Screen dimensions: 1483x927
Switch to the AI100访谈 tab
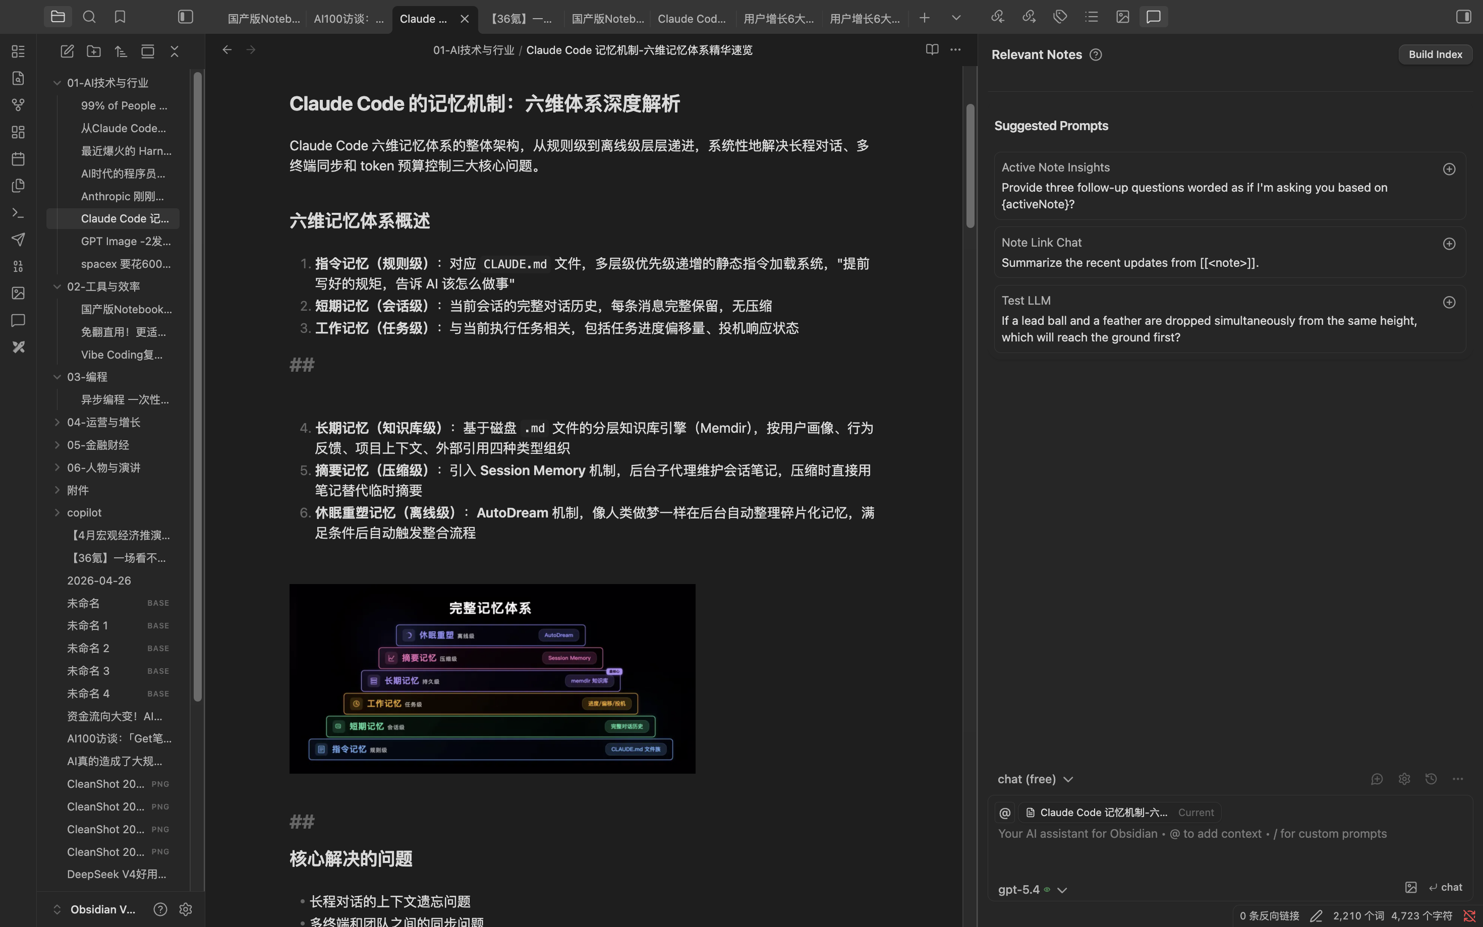coord(348,18)
